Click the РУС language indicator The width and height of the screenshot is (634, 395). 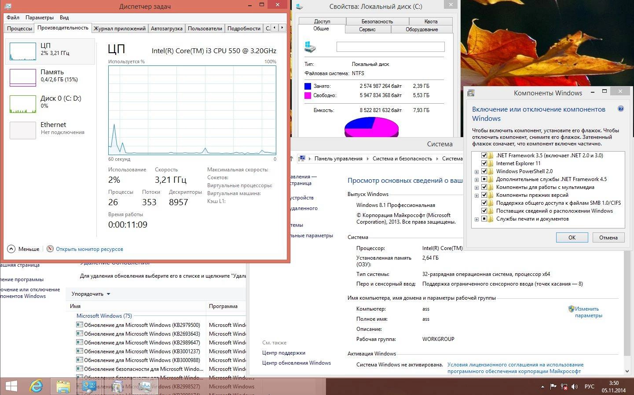589,387
